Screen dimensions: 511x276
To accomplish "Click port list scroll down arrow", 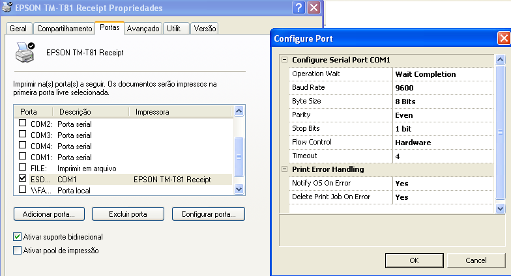I will [x=239, y=189].
